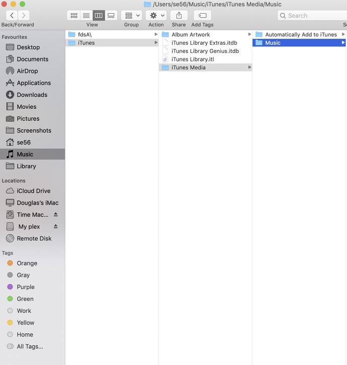Select Automatically Add to iTunes folder
The width and height of the screenshot is (347, 365).
(x=299, y=34)
